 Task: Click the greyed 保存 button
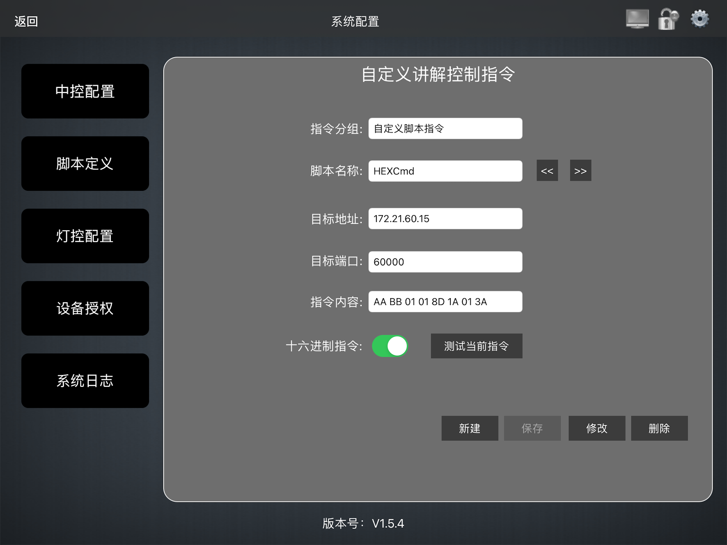(x=532, y=428)
